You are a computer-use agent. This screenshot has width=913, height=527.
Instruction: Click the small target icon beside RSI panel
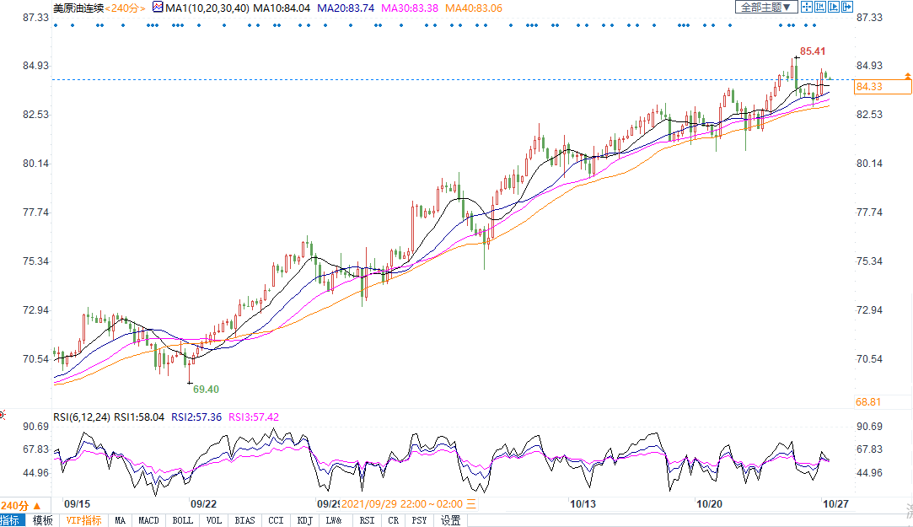[3, 415]
